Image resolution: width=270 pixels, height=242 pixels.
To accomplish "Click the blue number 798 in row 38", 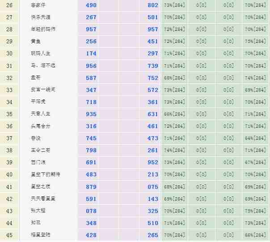I will pyautogui.click(x=91, y=150).
